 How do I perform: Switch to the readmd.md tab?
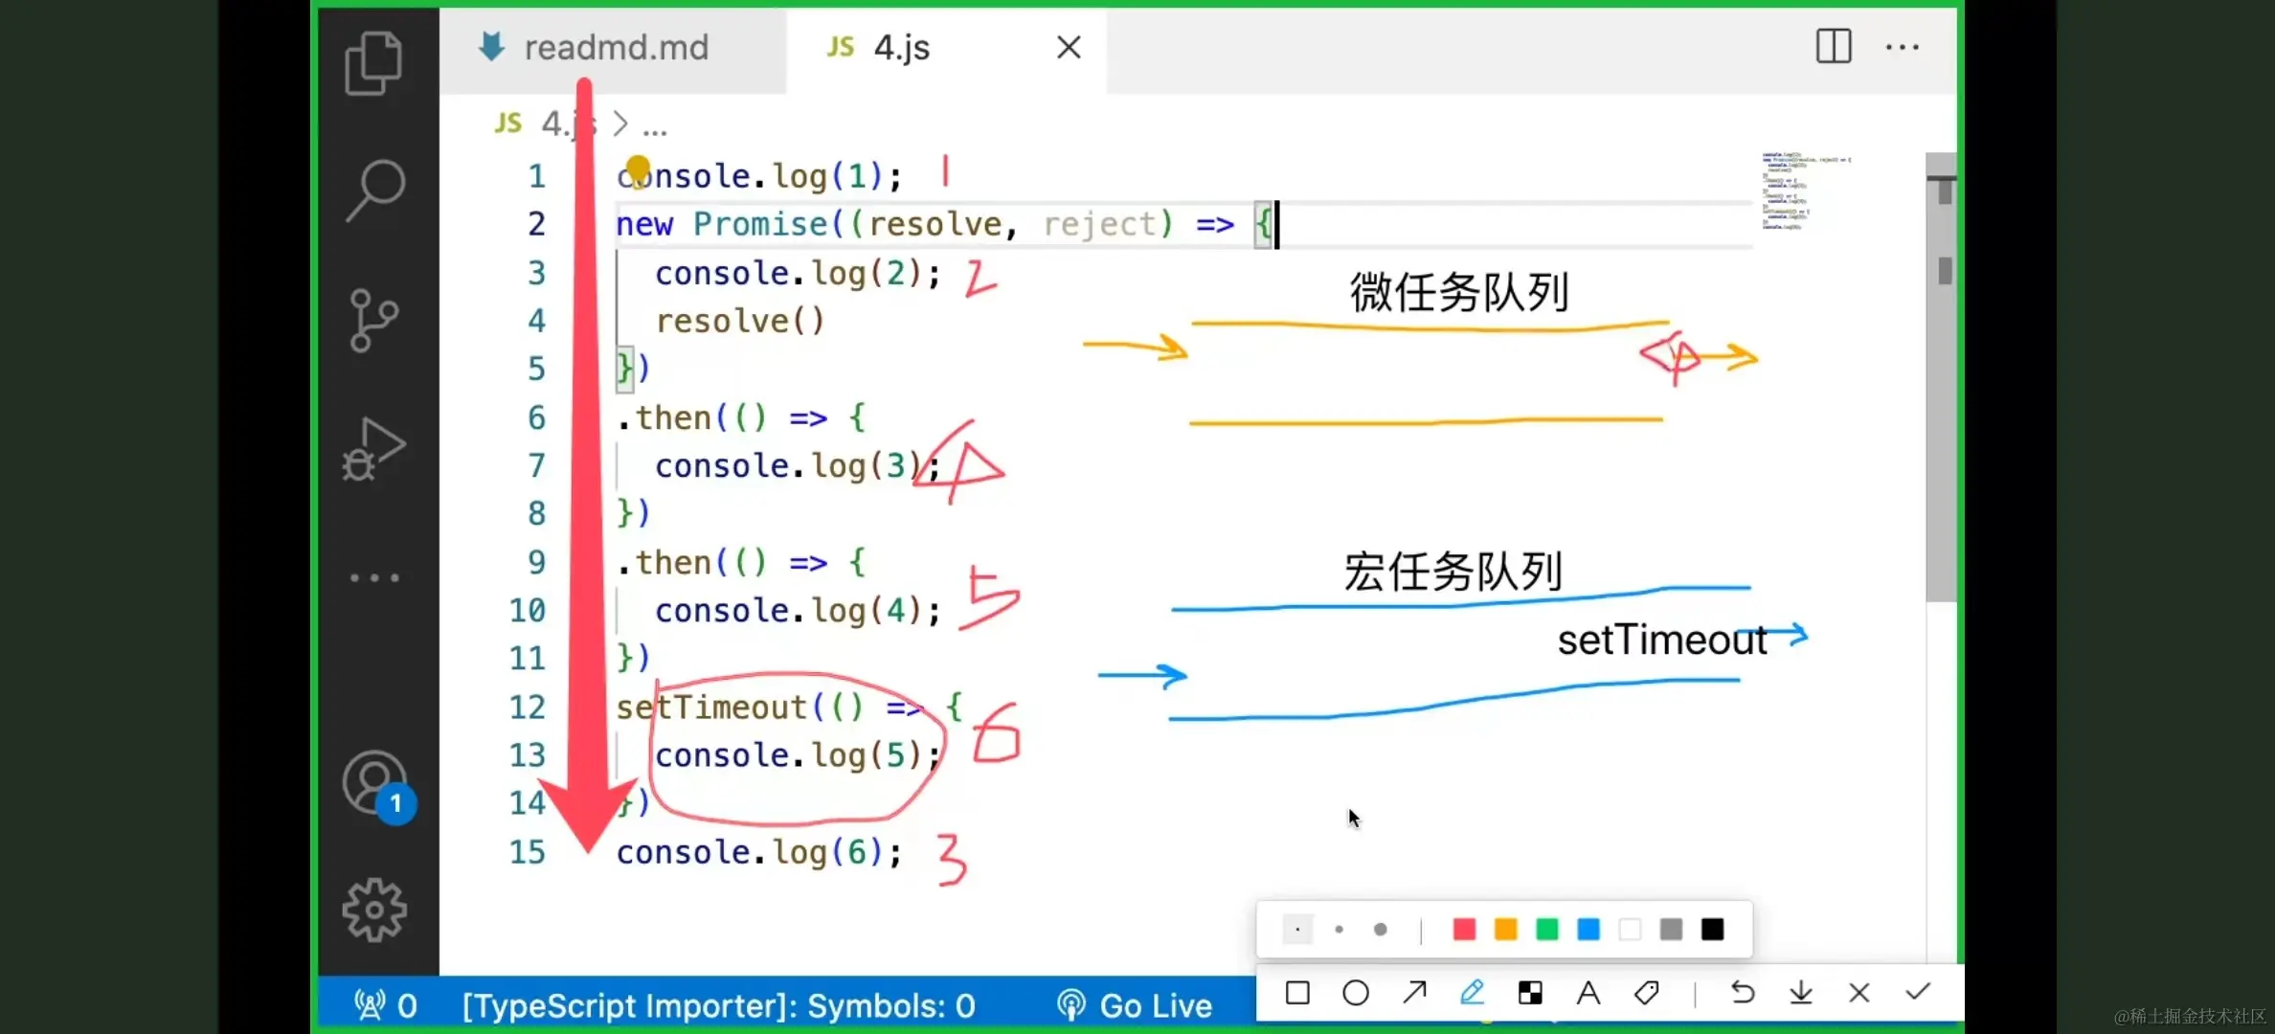(615, 47)
